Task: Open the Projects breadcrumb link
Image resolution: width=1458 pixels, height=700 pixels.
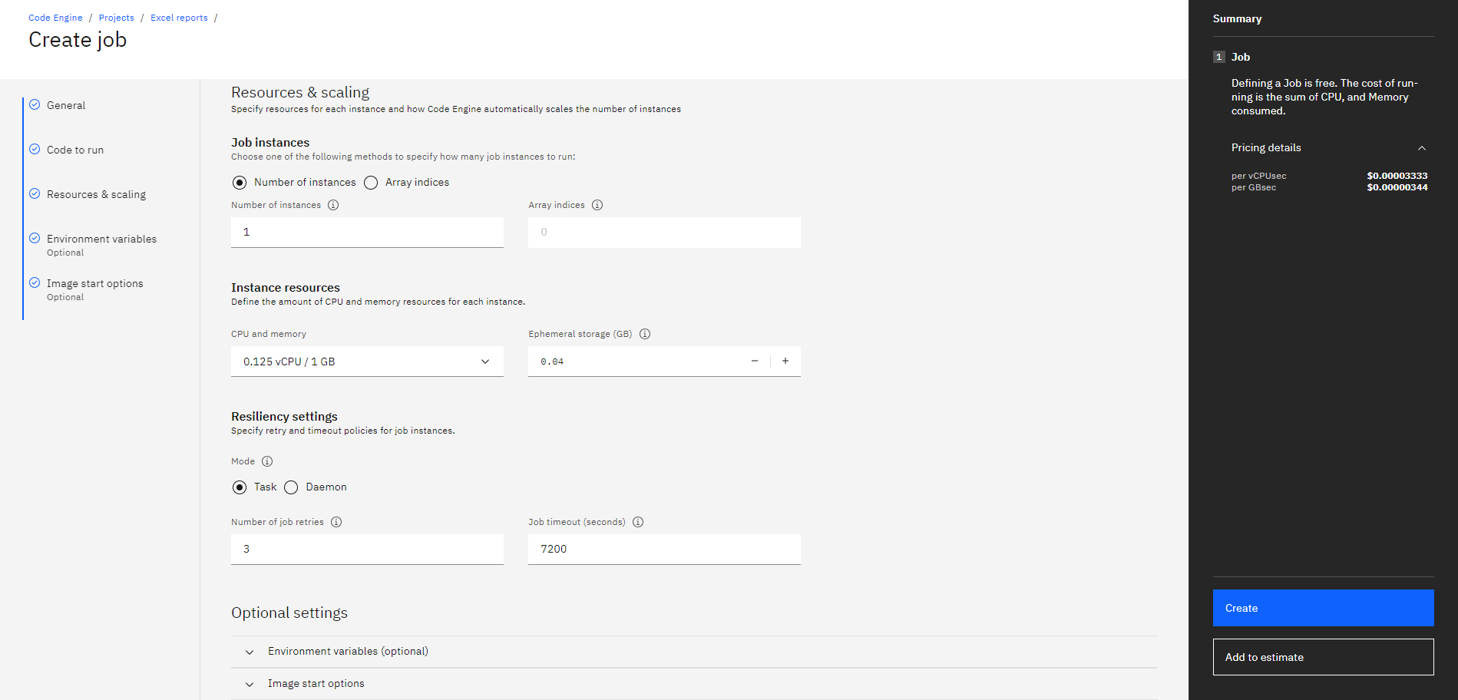Action: click(117, 18)
